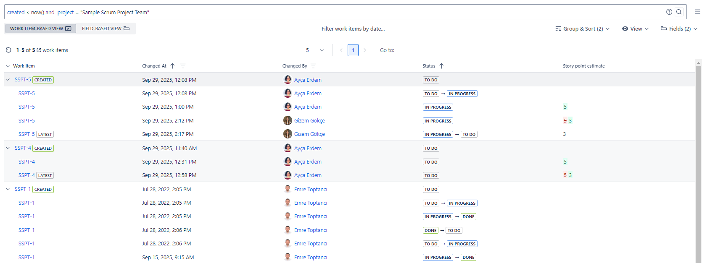Screen dimensions: 702x263
Task: Open the Fields (2) menu
Action: tap(679, 29)
